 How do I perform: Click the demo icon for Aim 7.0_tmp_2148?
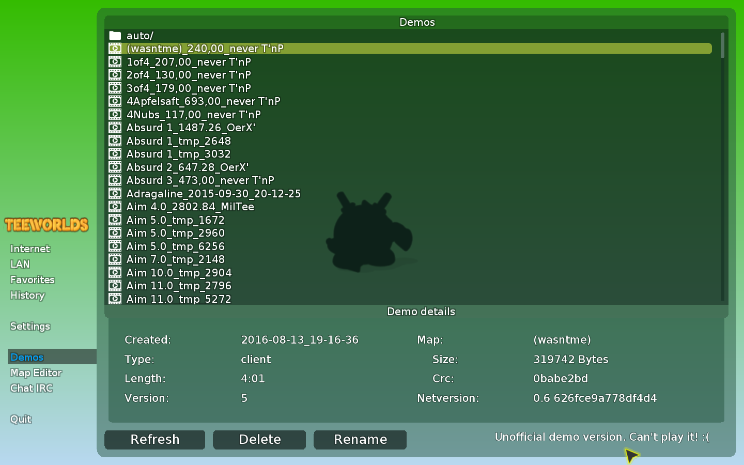coord(115,259)
